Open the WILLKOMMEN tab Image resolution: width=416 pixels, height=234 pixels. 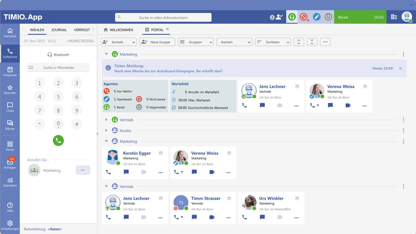(121, 30)
